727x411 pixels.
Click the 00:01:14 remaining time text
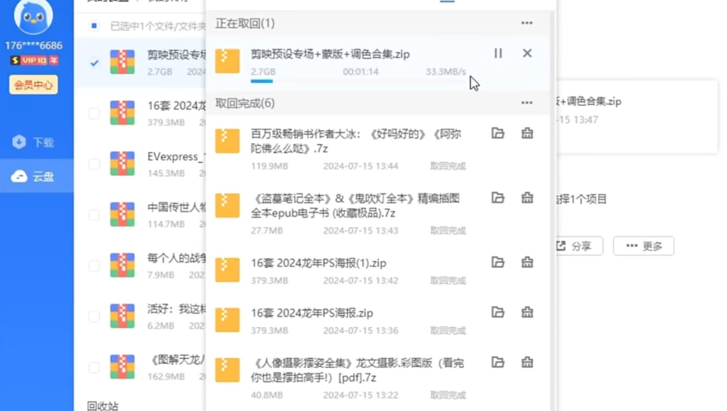[361, 72]
